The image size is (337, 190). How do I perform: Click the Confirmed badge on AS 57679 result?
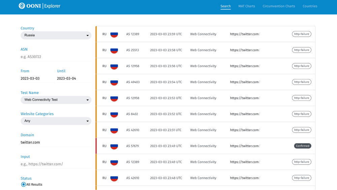[302, 146]
